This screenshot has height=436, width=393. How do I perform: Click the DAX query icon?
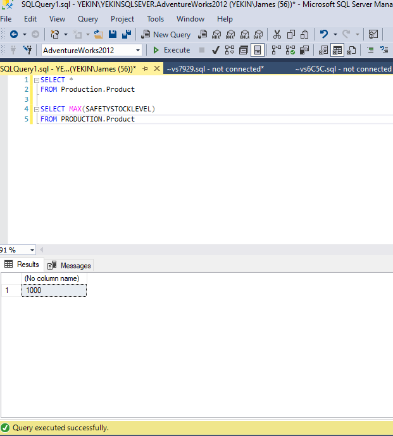[x=258, y=34]
